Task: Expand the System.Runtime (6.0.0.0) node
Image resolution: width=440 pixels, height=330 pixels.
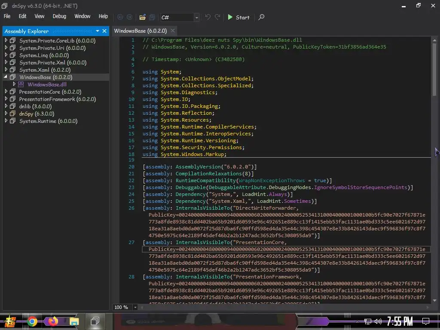Action: pyautogui.click(x=6, y=121)
